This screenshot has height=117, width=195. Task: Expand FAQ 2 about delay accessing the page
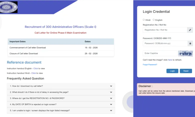[x=61, y=92]
